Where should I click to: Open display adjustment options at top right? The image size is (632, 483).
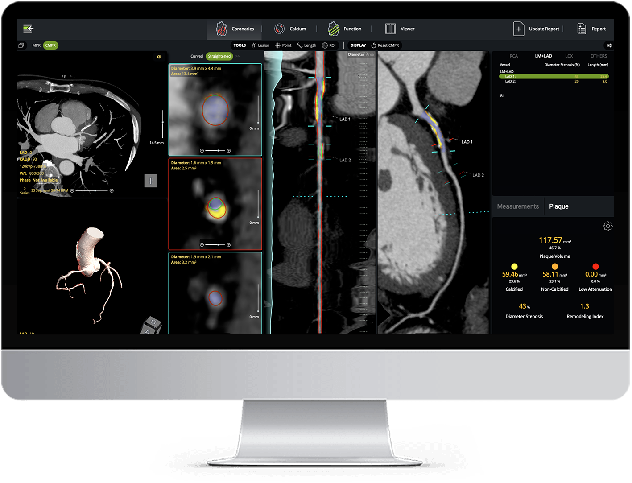[x=609, y=45]
